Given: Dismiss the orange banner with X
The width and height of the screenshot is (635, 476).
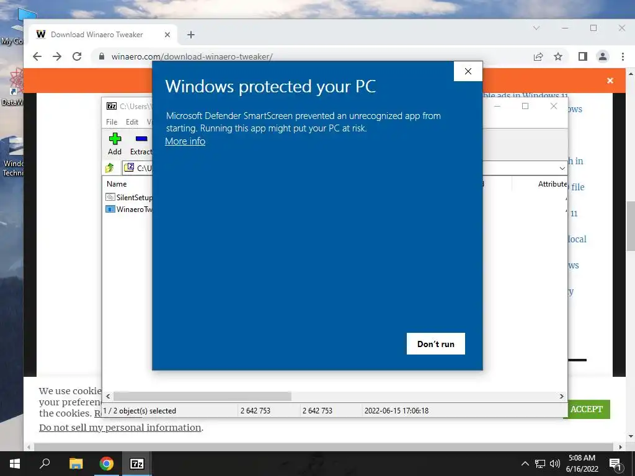Looking at the screenshot, I should (x=610, y=81).
